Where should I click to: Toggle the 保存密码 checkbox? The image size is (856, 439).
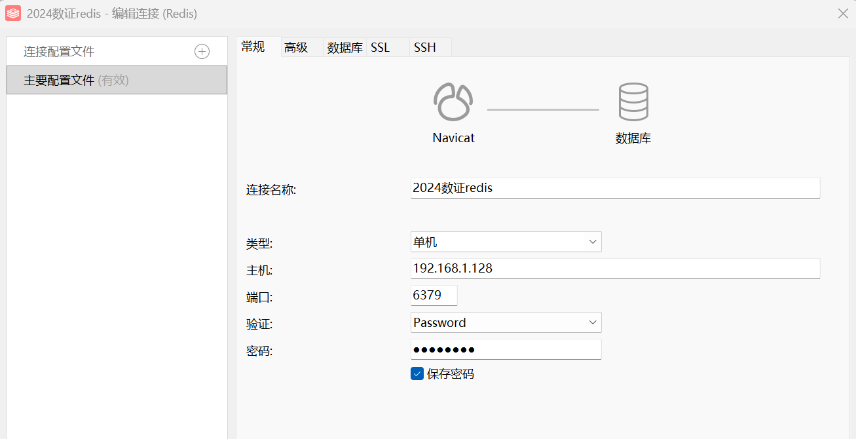417,374
